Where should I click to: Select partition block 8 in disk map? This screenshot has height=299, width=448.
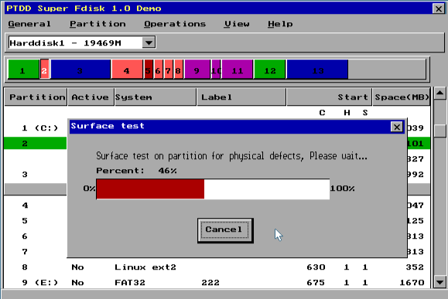coord(178,70)
